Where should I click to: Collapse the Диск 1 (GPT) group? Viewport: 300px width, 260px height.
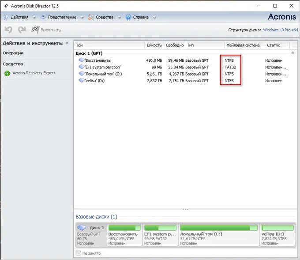[293, 53]
